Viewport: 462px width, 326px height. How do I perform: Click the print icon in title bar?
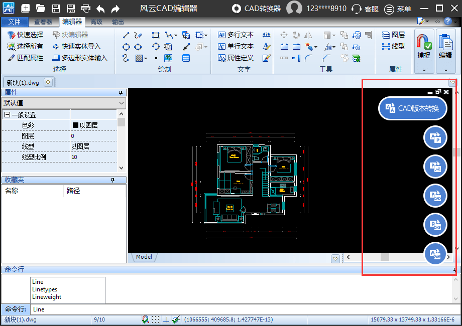[86, 9]
